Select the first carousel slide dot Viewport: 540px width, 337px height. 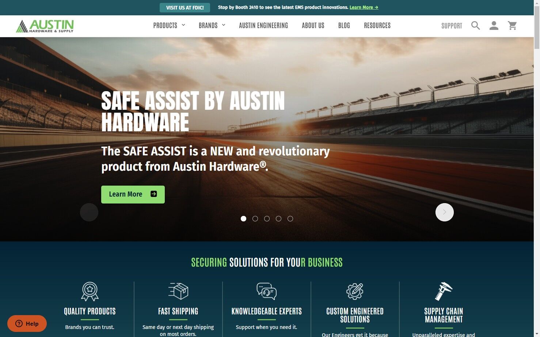(244, 219)
